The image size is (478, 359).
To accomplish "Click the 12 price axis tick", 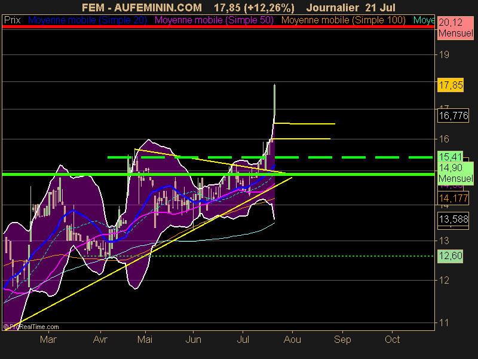I will point(444,280).
